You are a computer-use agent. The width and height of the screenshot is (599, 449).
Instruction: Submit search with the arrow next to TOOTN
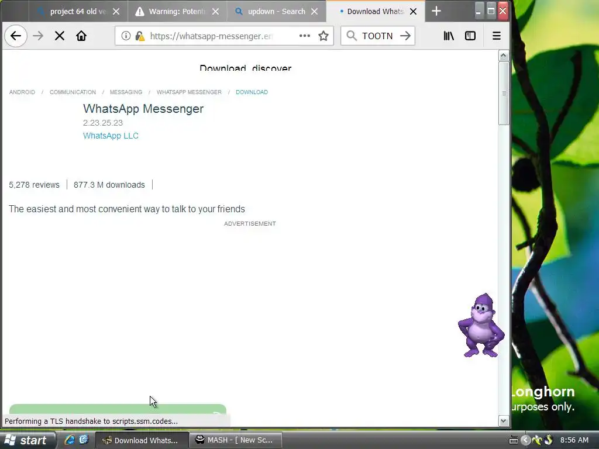(x=405, y=36)
